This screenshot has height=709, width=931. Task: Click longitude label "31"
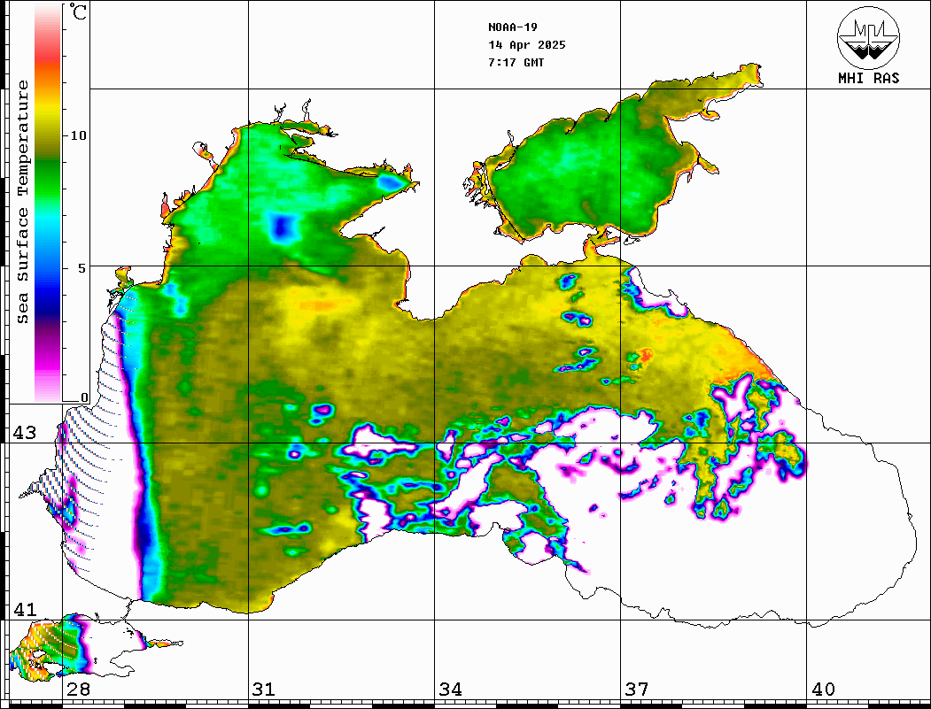click(x=264, y=689)
